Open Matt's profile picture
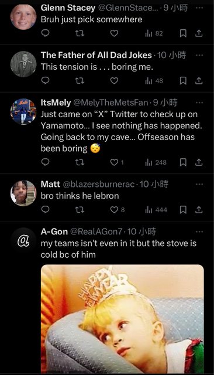This screenshot has width=214, height=375. (x=23, y=193)
